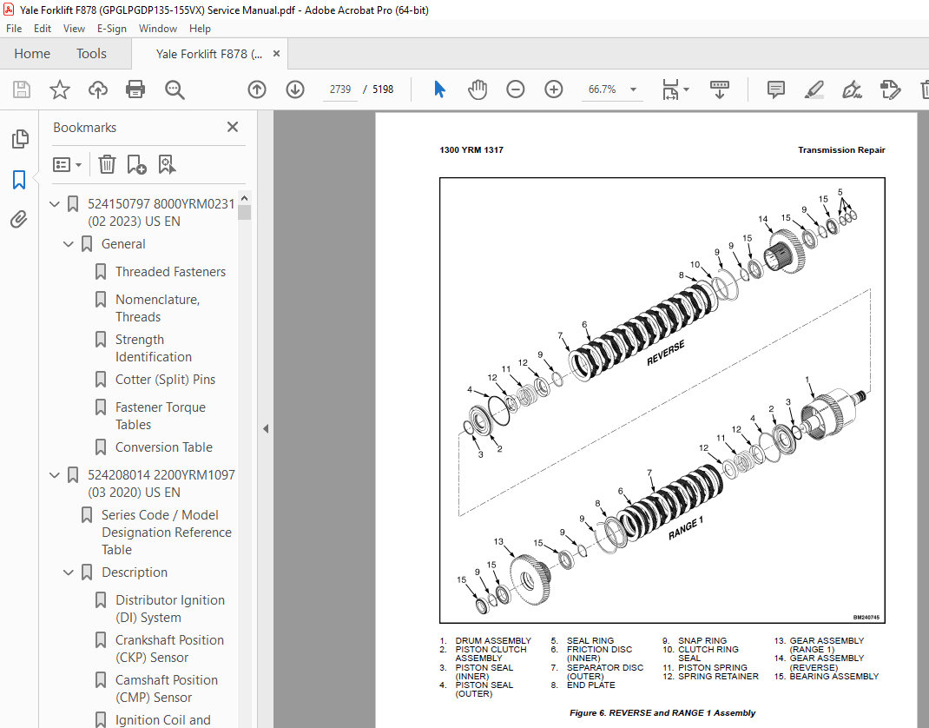Click the fit page scrolling icon

(x=670, y=89)
